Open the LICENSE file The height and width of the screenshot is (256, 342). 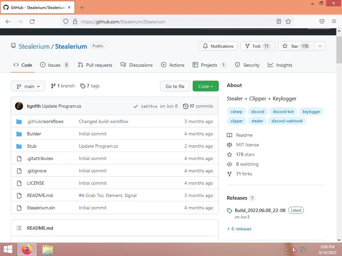click(35, 183)
